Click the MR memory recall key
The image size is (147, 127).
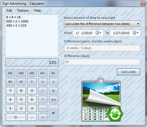[21, 73]
